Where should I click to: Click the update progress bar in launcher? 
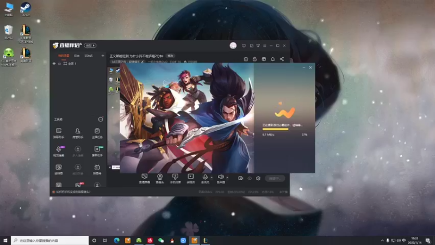tap(284, 129)
